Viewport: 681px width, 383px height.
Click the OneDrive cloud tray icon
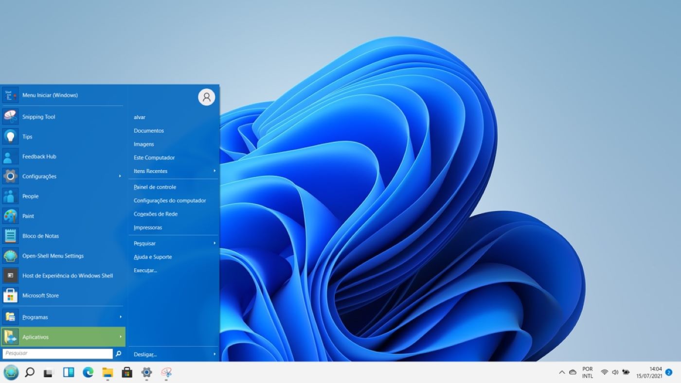coord(573,372)
